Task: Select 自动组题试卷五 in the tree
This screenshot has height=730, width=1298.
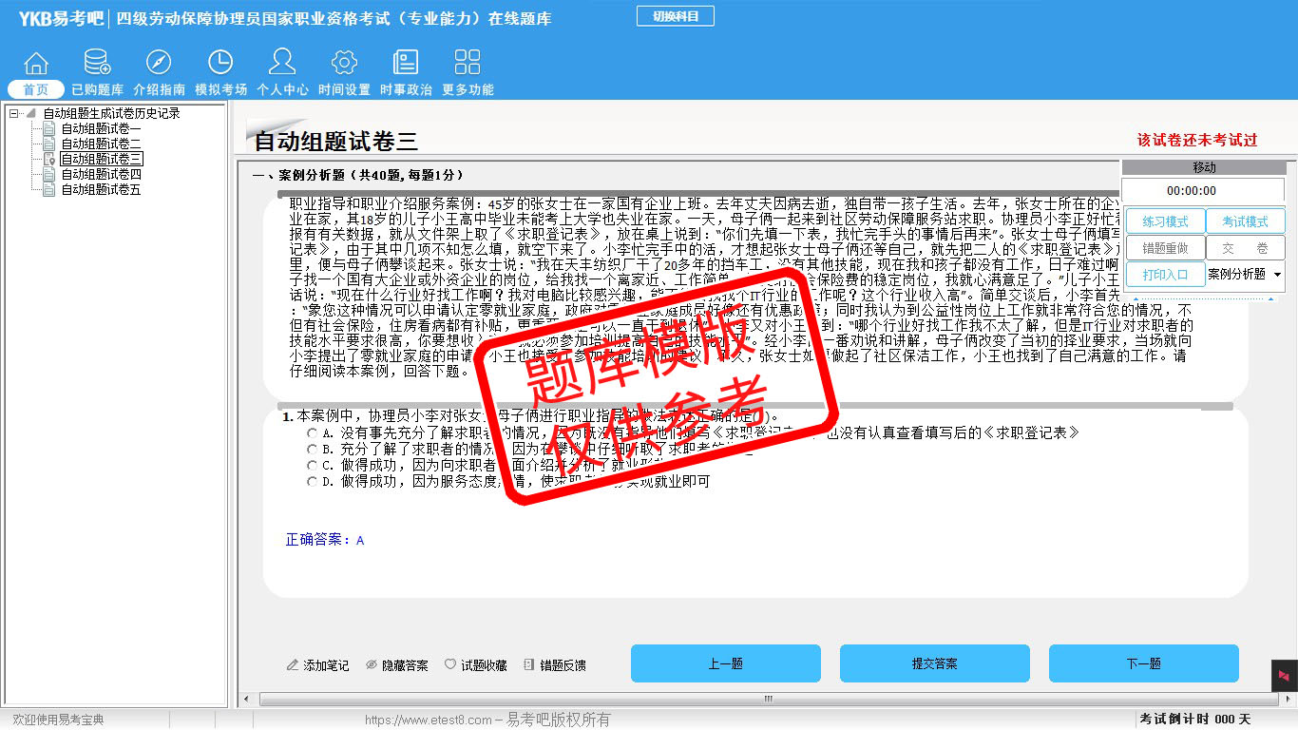Action: coord(101,189)
